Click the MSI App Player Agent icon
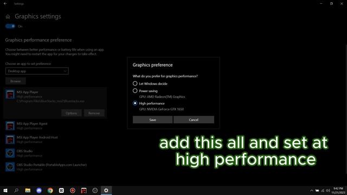347x195 pixels. click(x=10, y=126)
